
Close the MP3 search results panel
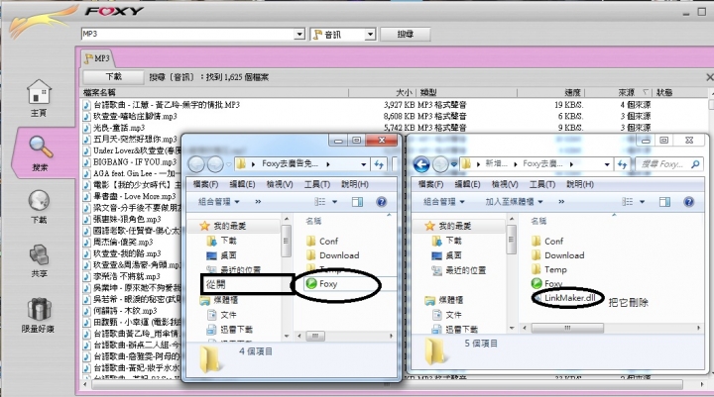coord(709,77)
